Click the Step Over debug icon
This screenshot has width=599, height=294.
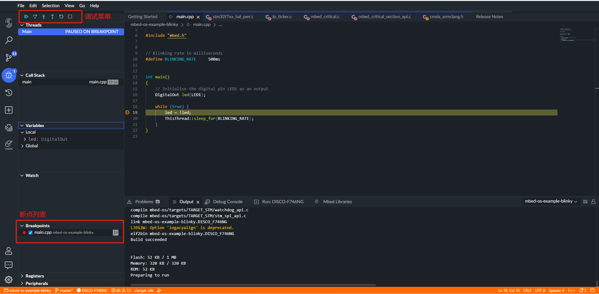[35, 17]
